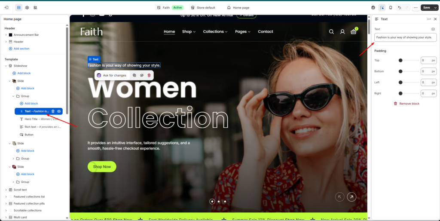Open the Home page template selector
The image size is (440, 221).
tap(238, 8)
